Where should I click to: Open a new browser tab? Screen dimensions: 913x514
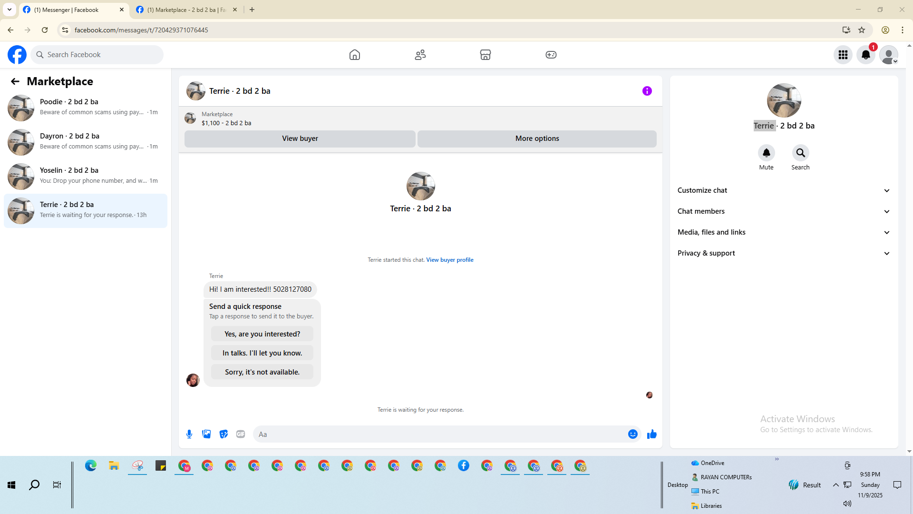pos(252,10)
